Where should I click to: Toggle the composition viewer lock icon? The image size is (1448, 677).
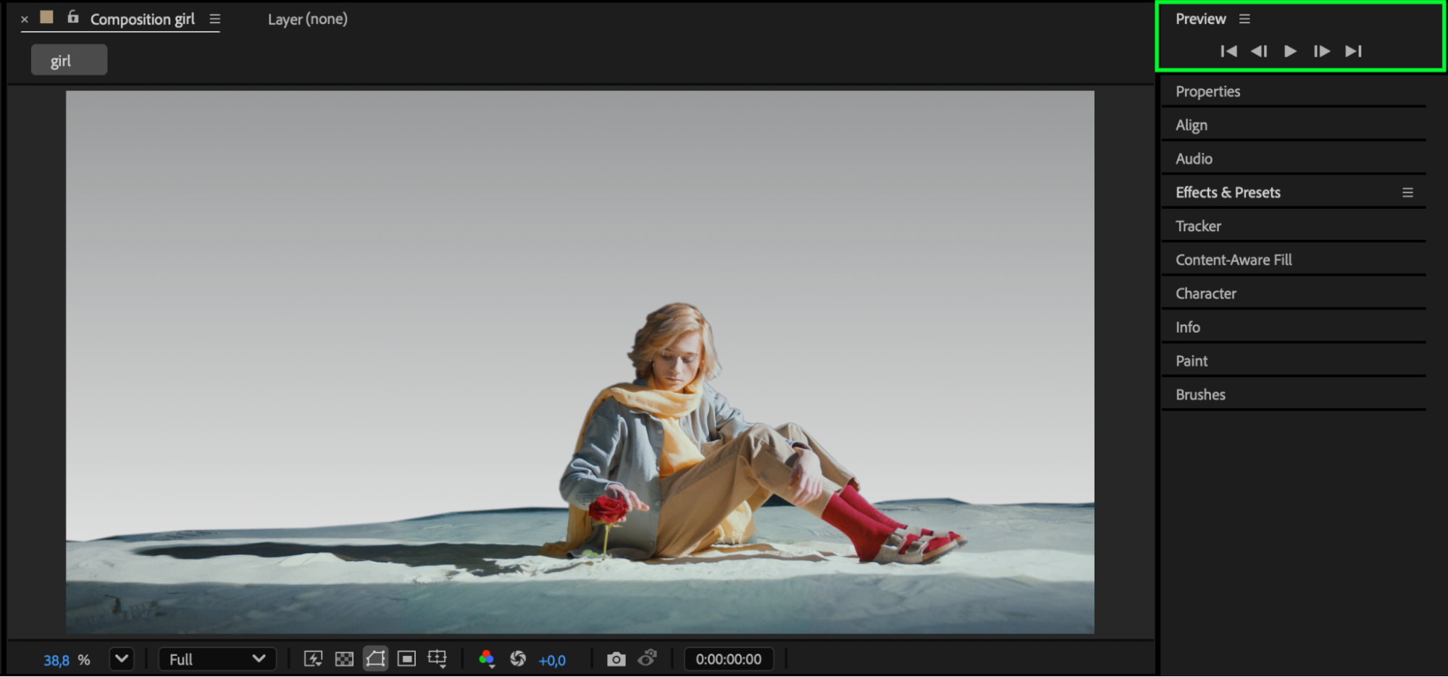(x=73, y=17)
